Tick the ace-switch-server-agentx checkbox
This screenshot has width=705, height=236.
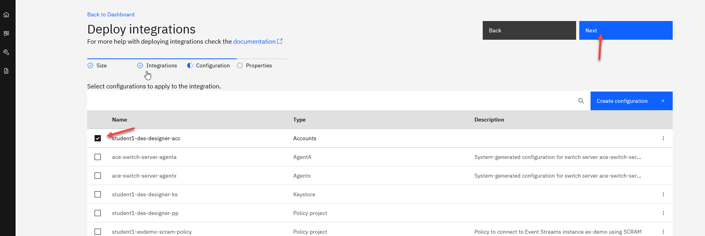click(x=98, y=176)
